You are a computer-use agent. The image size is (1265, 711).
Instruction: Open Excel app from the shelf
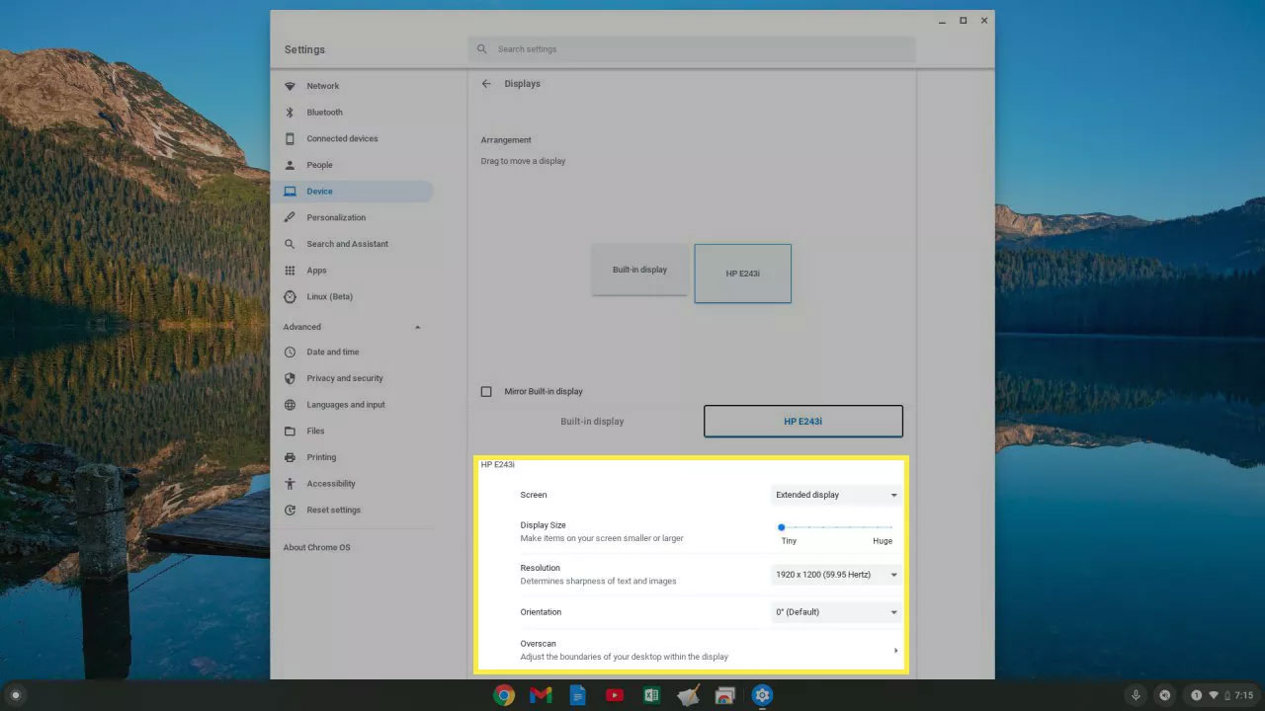651,695
